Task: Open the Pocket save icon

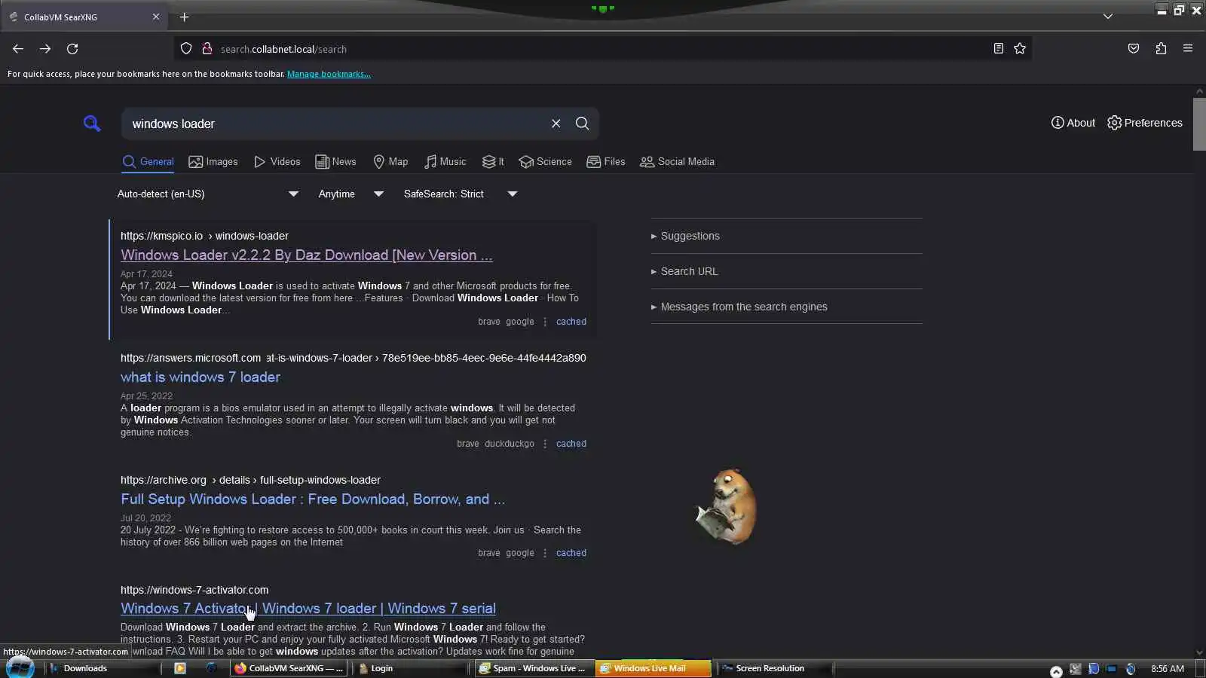Action: click(1134, 49)
